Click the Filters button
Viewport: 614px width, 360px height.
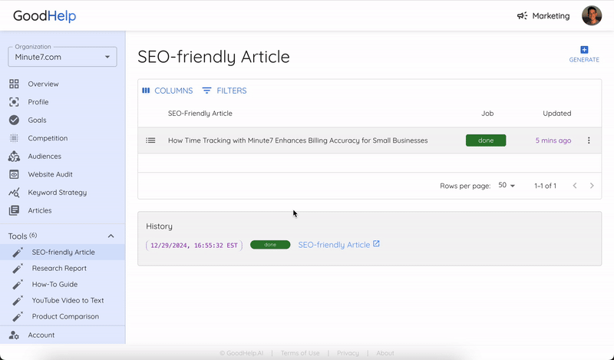point(224,91)
